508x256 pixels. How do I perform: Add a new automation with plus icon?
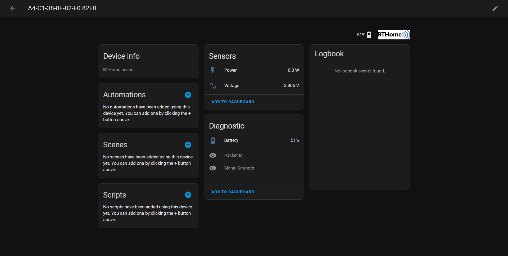click(188, 95)
